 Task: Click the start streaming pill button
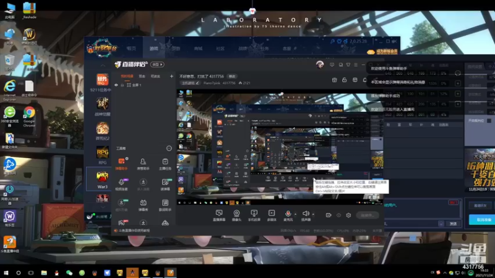coord(367,215)
